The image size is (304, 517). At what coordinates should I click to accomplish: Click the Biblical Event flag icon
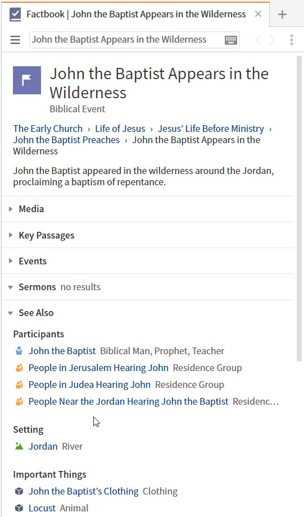tap(27, 80)
